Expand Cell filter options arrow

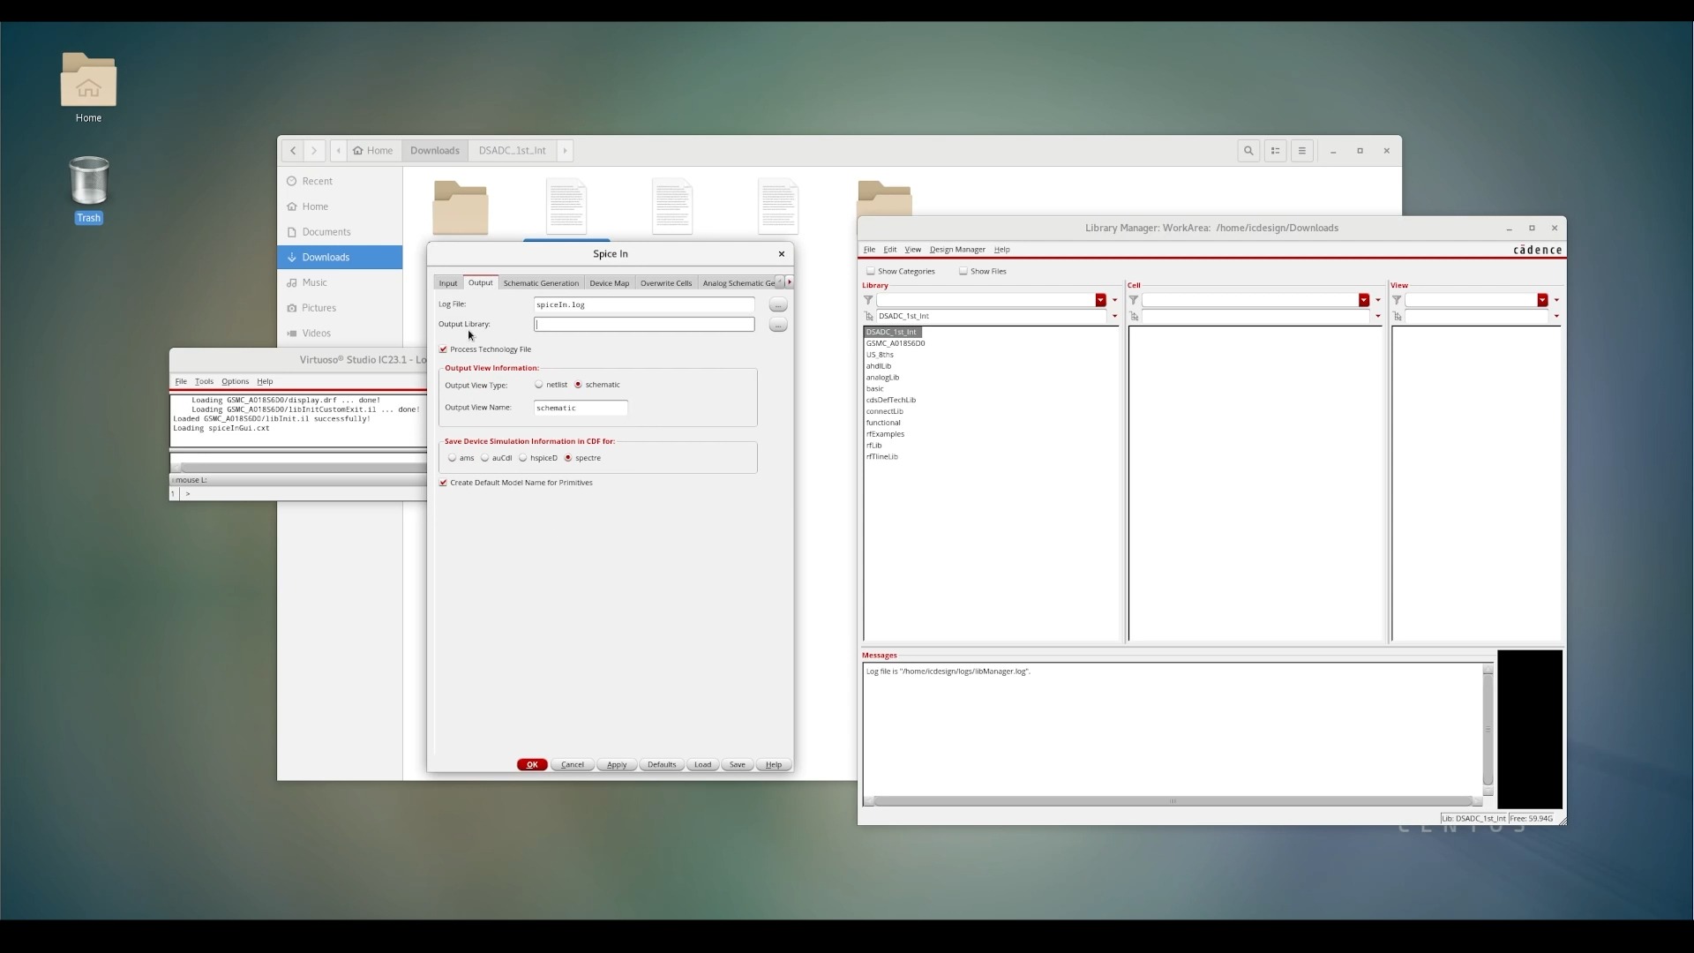point(1378,300)
